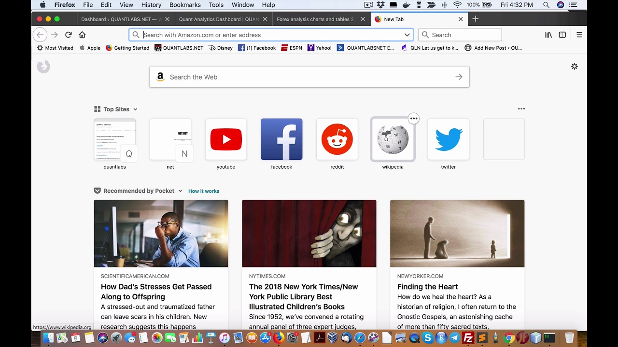Go to the Firefox home page icon

pyautogui.click(x=82, y=35)
